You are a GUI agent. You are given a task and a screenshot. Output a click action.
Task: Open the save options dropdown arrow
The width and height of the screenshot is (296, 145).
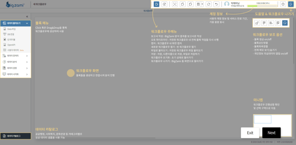coord(202,4)
